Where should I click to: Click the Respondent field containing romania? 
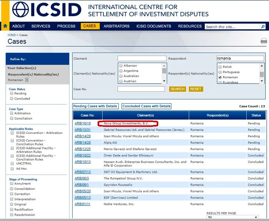click(x=240, y=58)
